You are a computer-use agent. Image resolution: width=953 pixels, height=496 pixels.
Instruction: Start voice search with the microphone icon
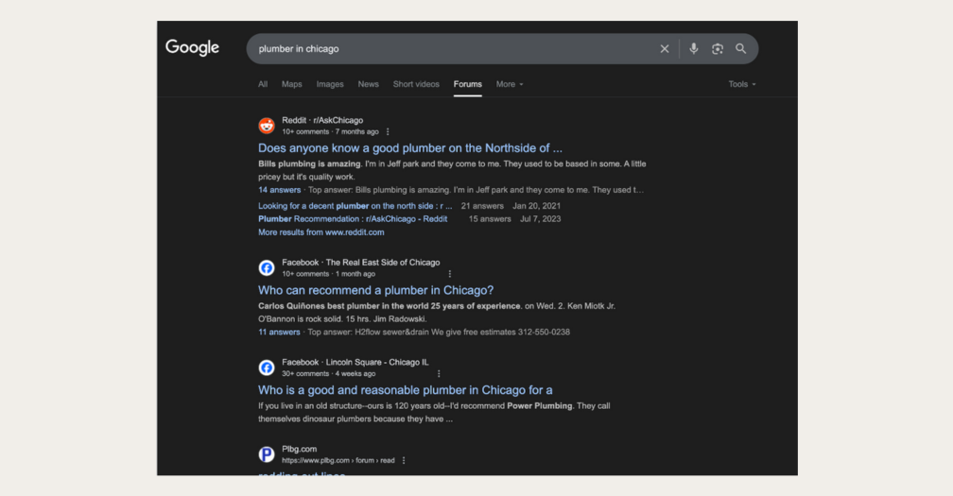click(x=694, y=49)
